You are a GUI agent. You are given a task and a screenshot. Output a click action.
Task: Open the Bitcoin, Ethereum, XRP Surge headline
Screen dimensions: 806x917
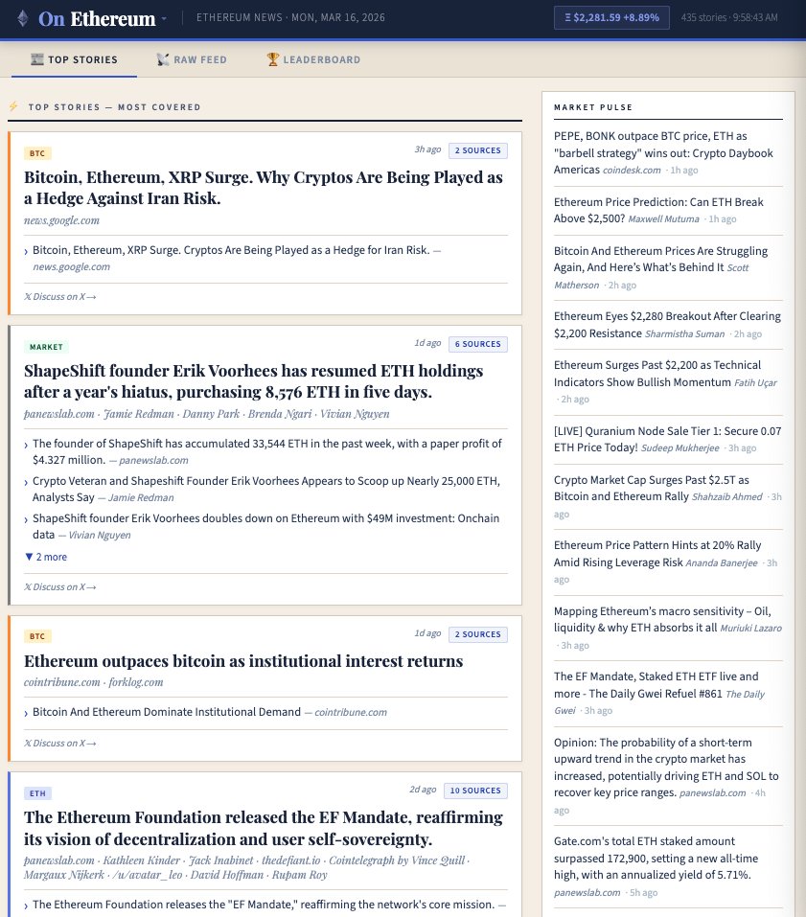tap(264, 188)
